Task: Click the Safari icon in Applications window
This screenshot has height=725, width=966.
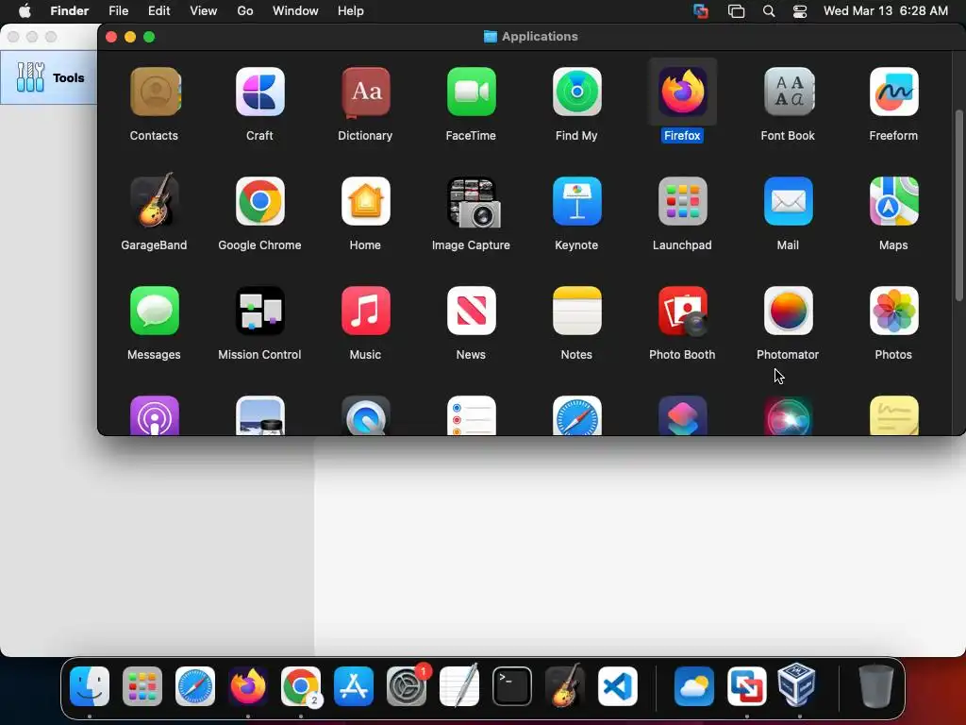Action: [576, 415]
